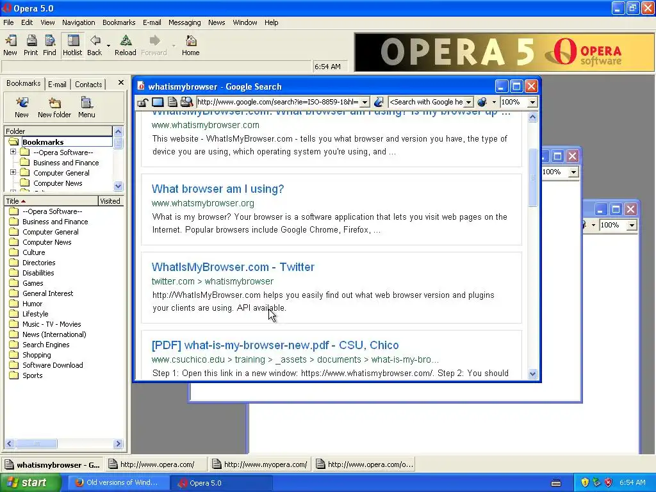Go to Home page icon
The width and height of the screenshot is (656, 492).
coord(191,45)
